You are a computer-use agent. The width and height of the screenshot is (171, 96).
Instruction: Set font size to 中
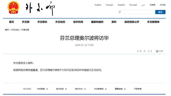141,51
